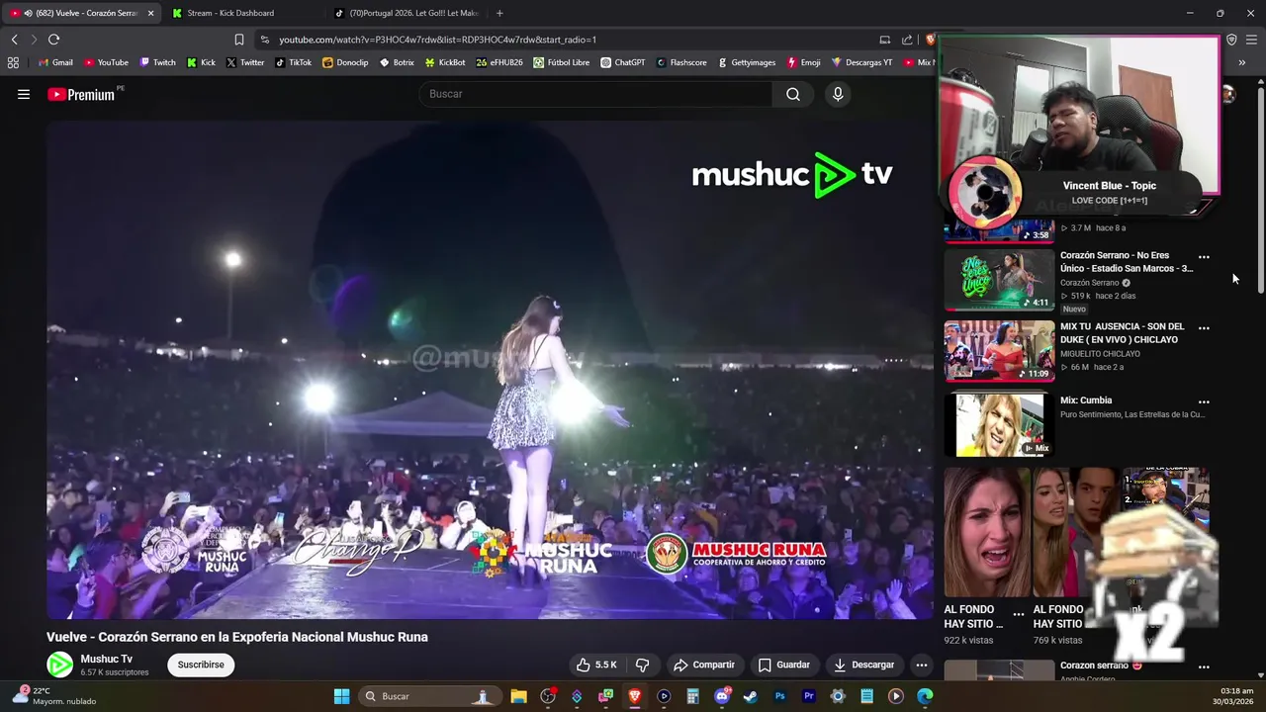Open the Windows Start menu
Viewport: 1266px width, 712px height.
point(341,696)
